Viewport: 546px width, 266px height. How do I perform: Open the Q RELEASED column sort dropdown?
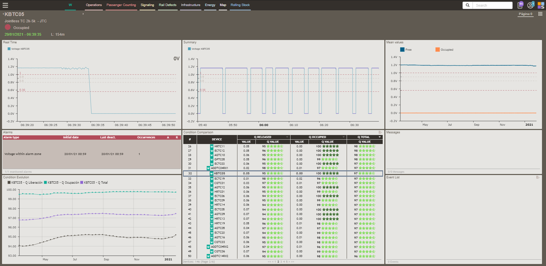click(x=287, y=137)
